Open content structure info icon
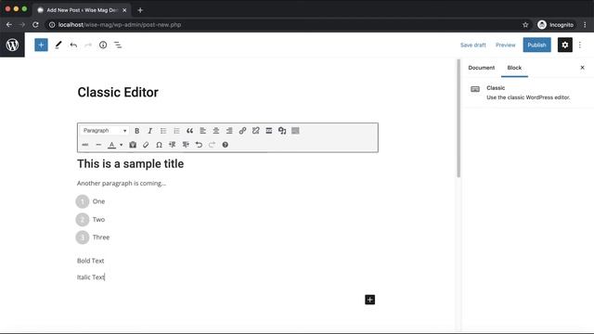 coord(103,45)
